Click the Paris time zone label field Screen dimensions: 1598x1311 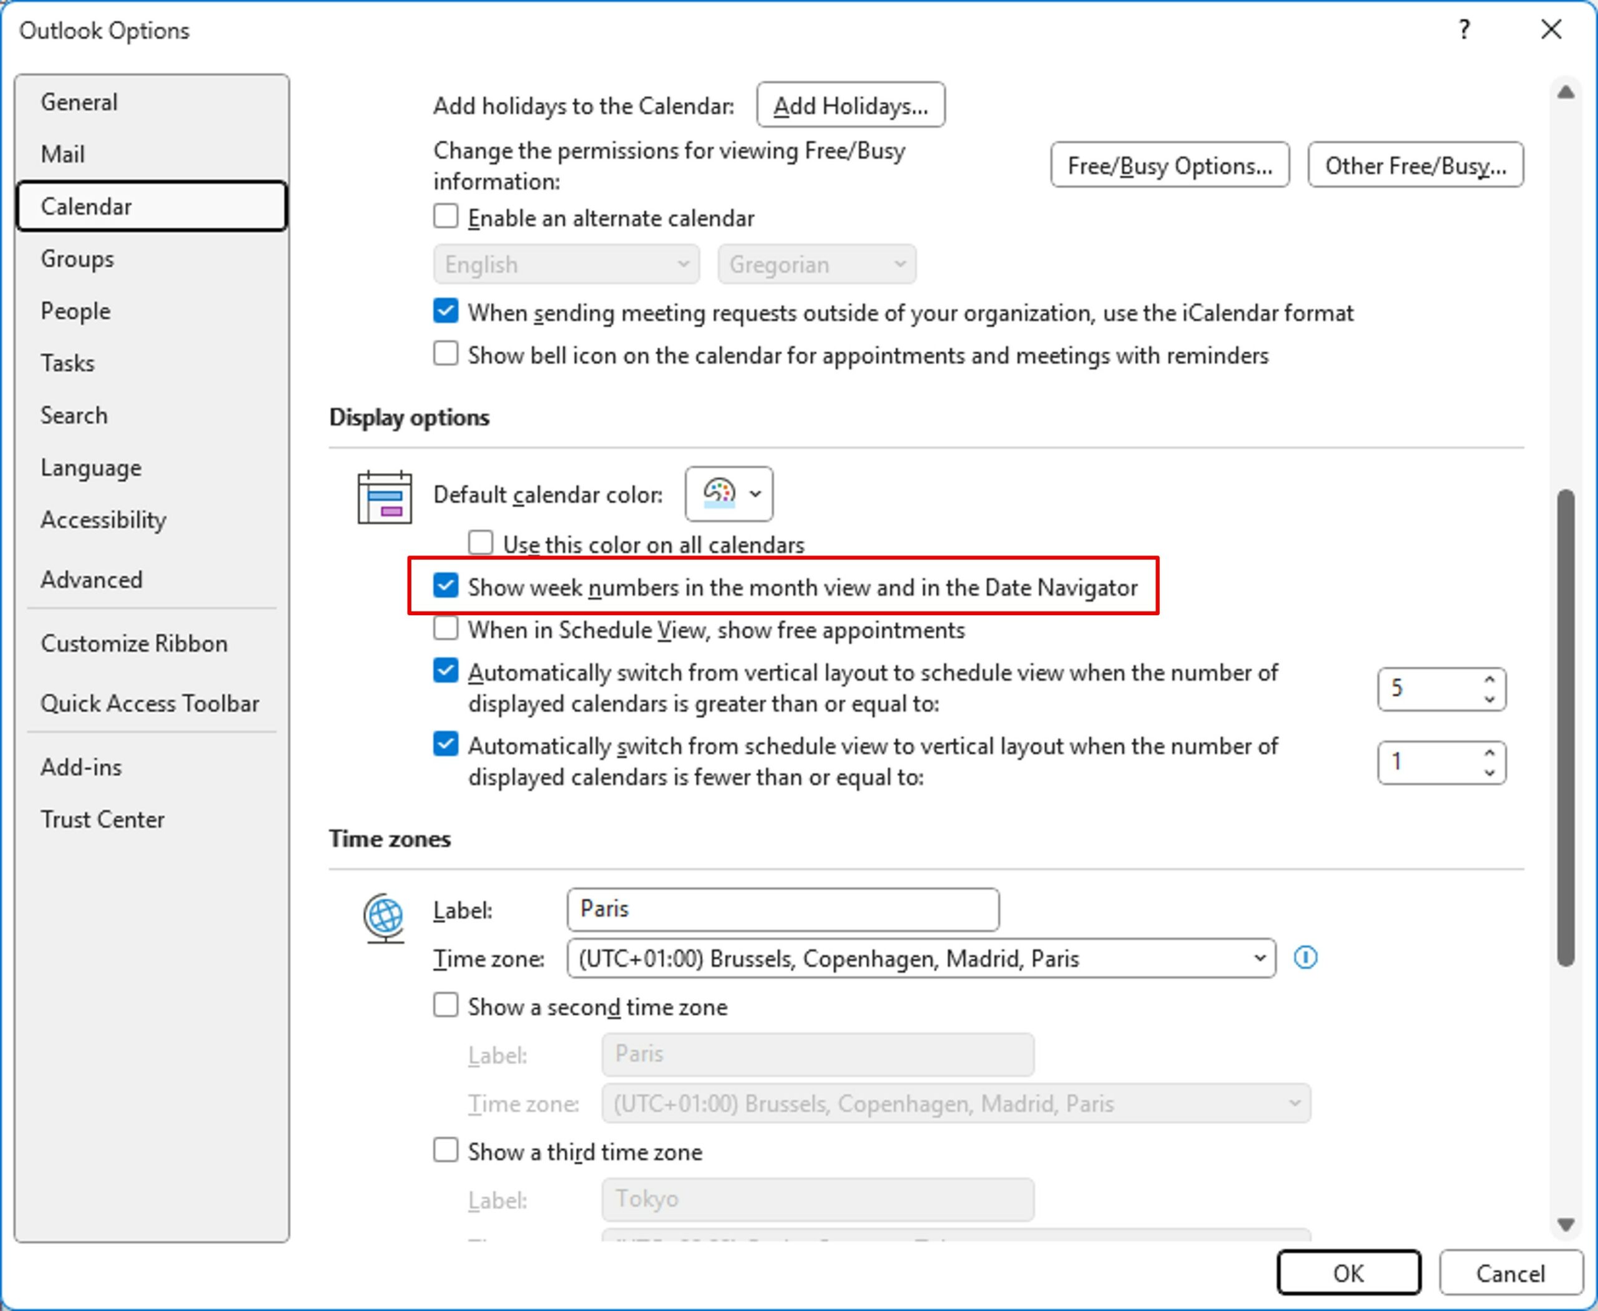coord(782,909)
